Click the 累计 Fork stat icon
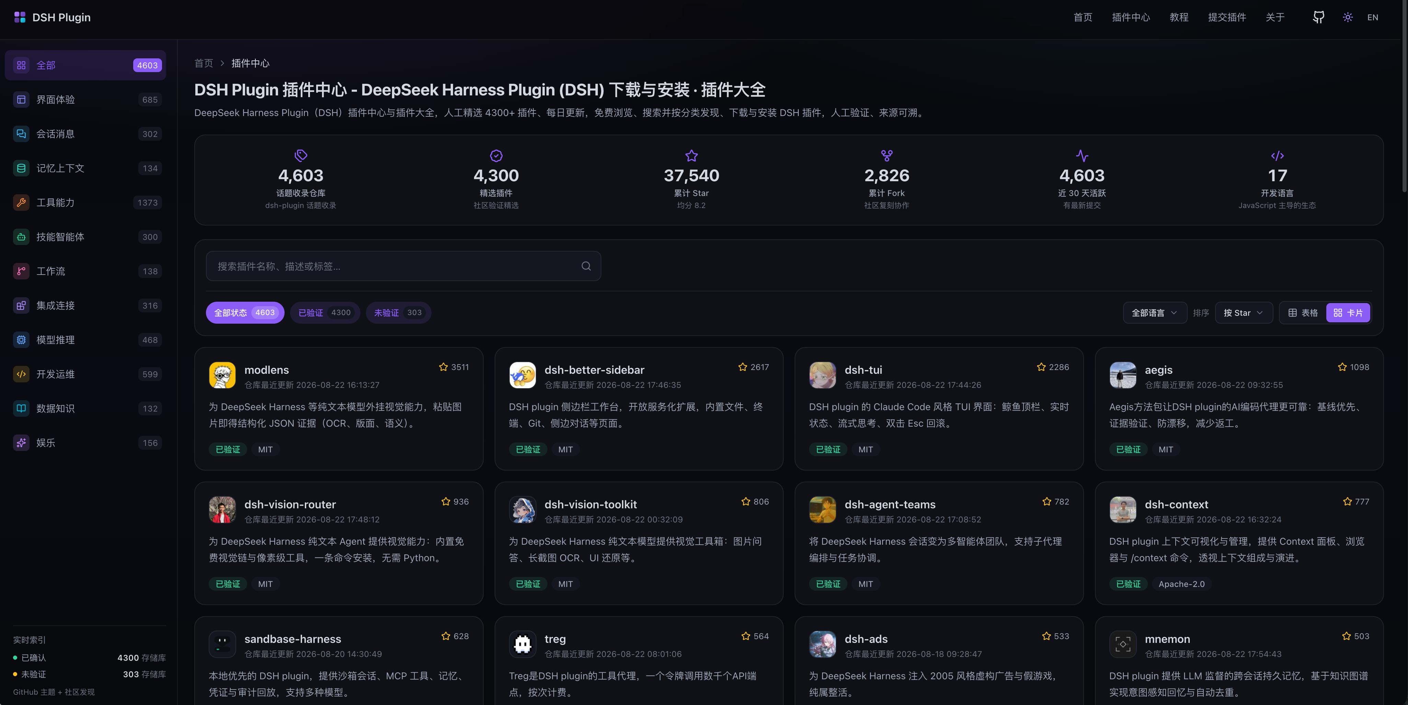 [x=887, y=156]
